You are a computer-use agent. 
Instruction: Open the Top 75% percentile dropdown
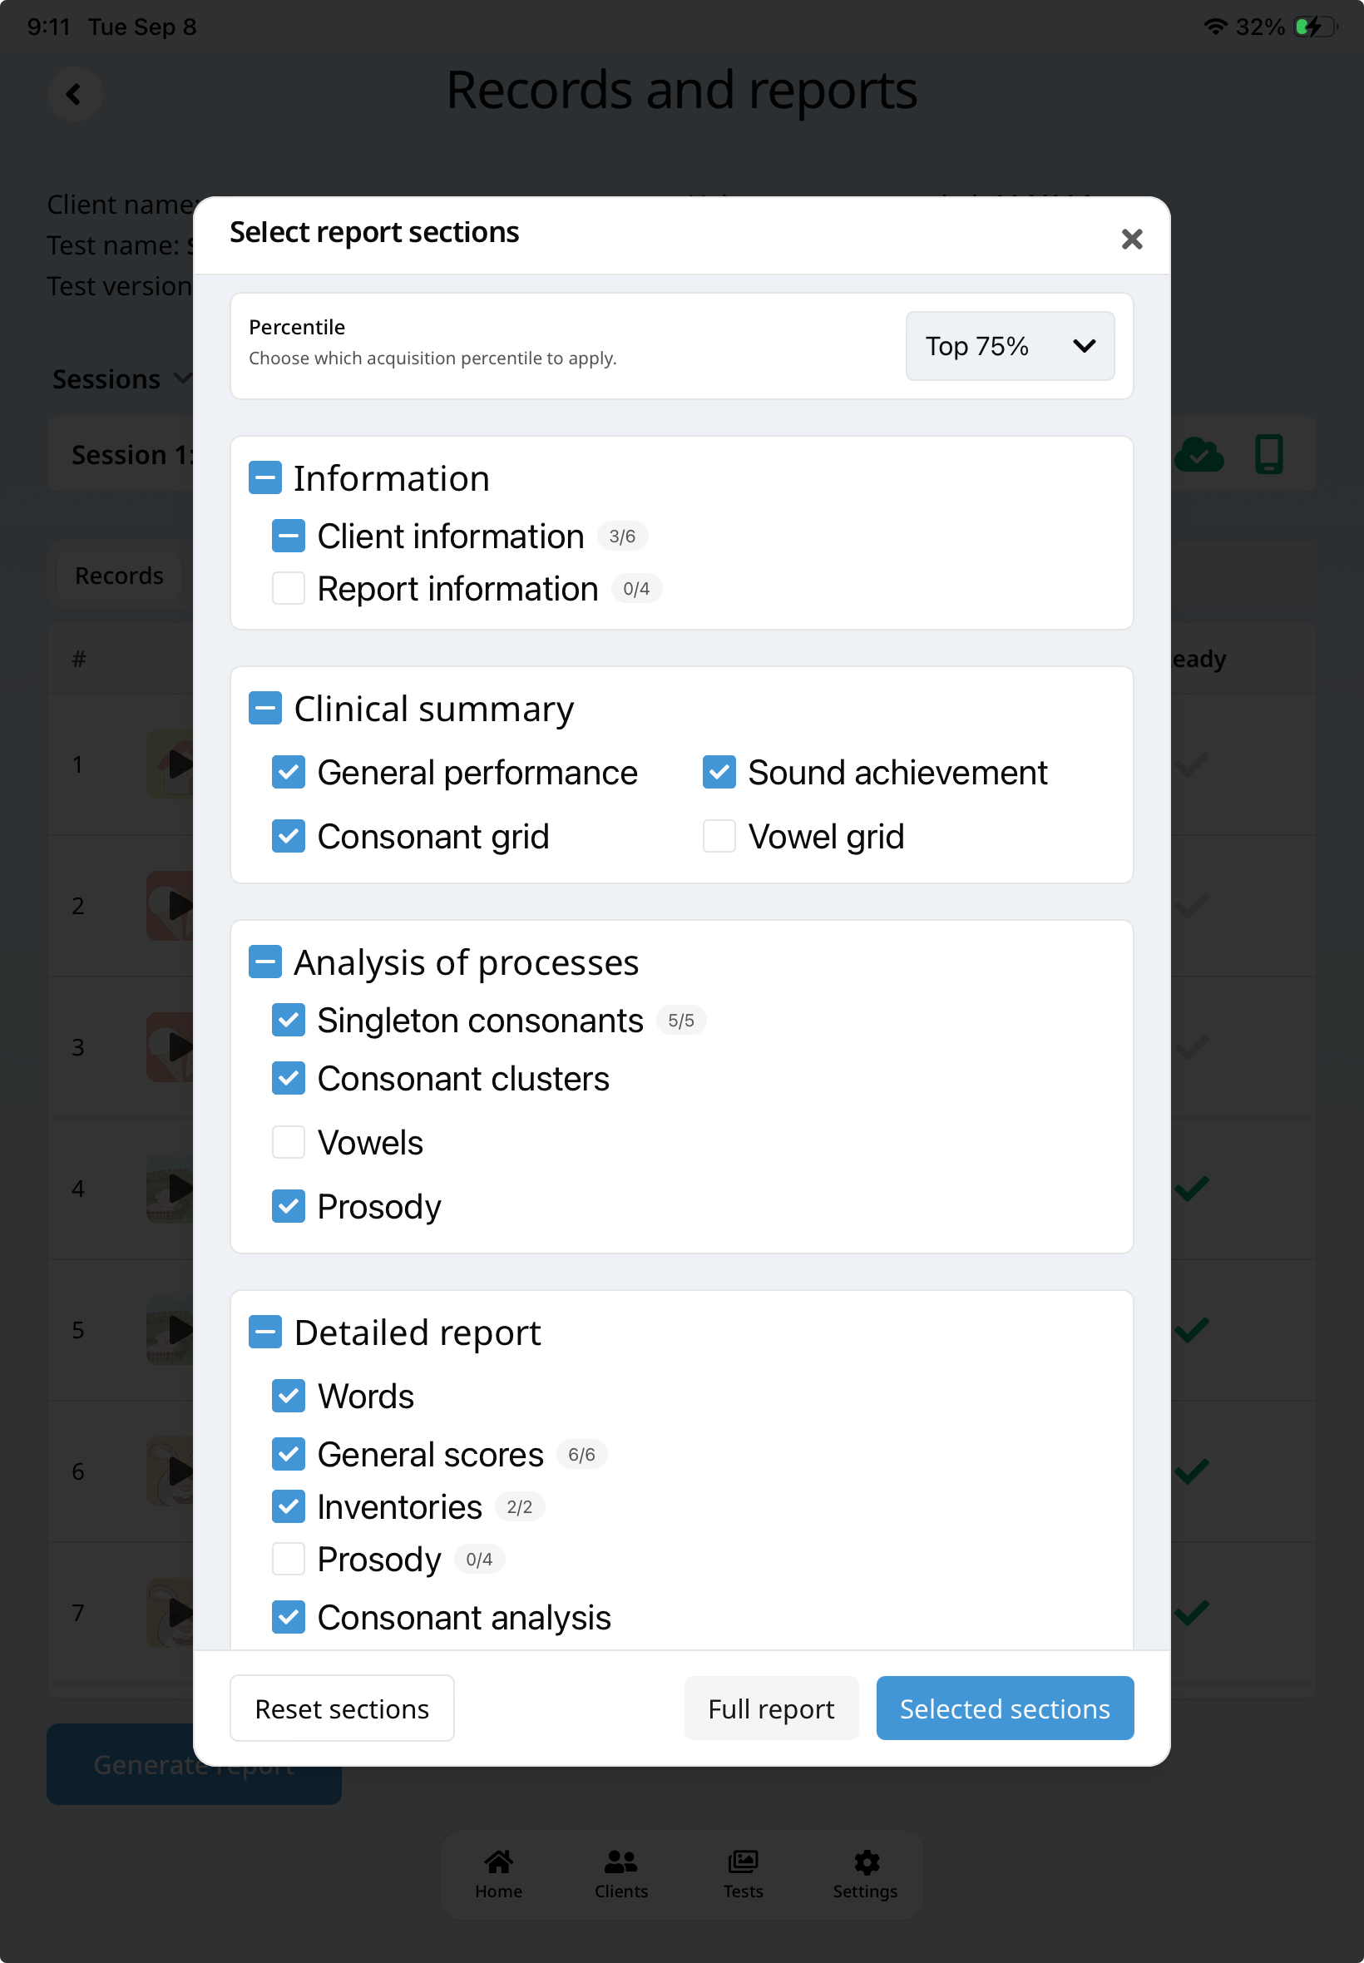[x=1010, y=346]
